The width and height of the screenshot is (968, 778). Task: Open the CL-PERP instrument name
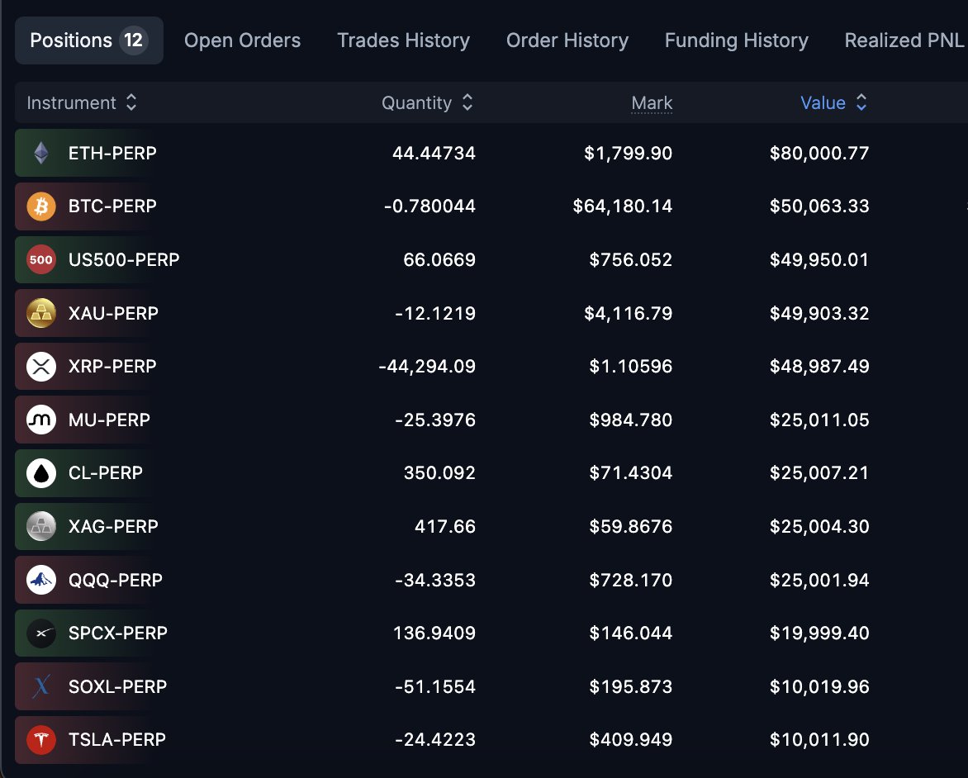106,473
